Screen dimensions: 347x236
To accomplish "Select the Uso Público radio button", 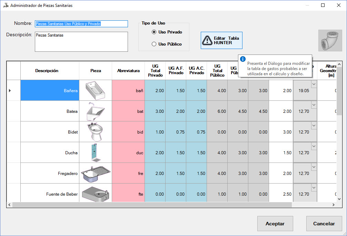I will [154, 44].
